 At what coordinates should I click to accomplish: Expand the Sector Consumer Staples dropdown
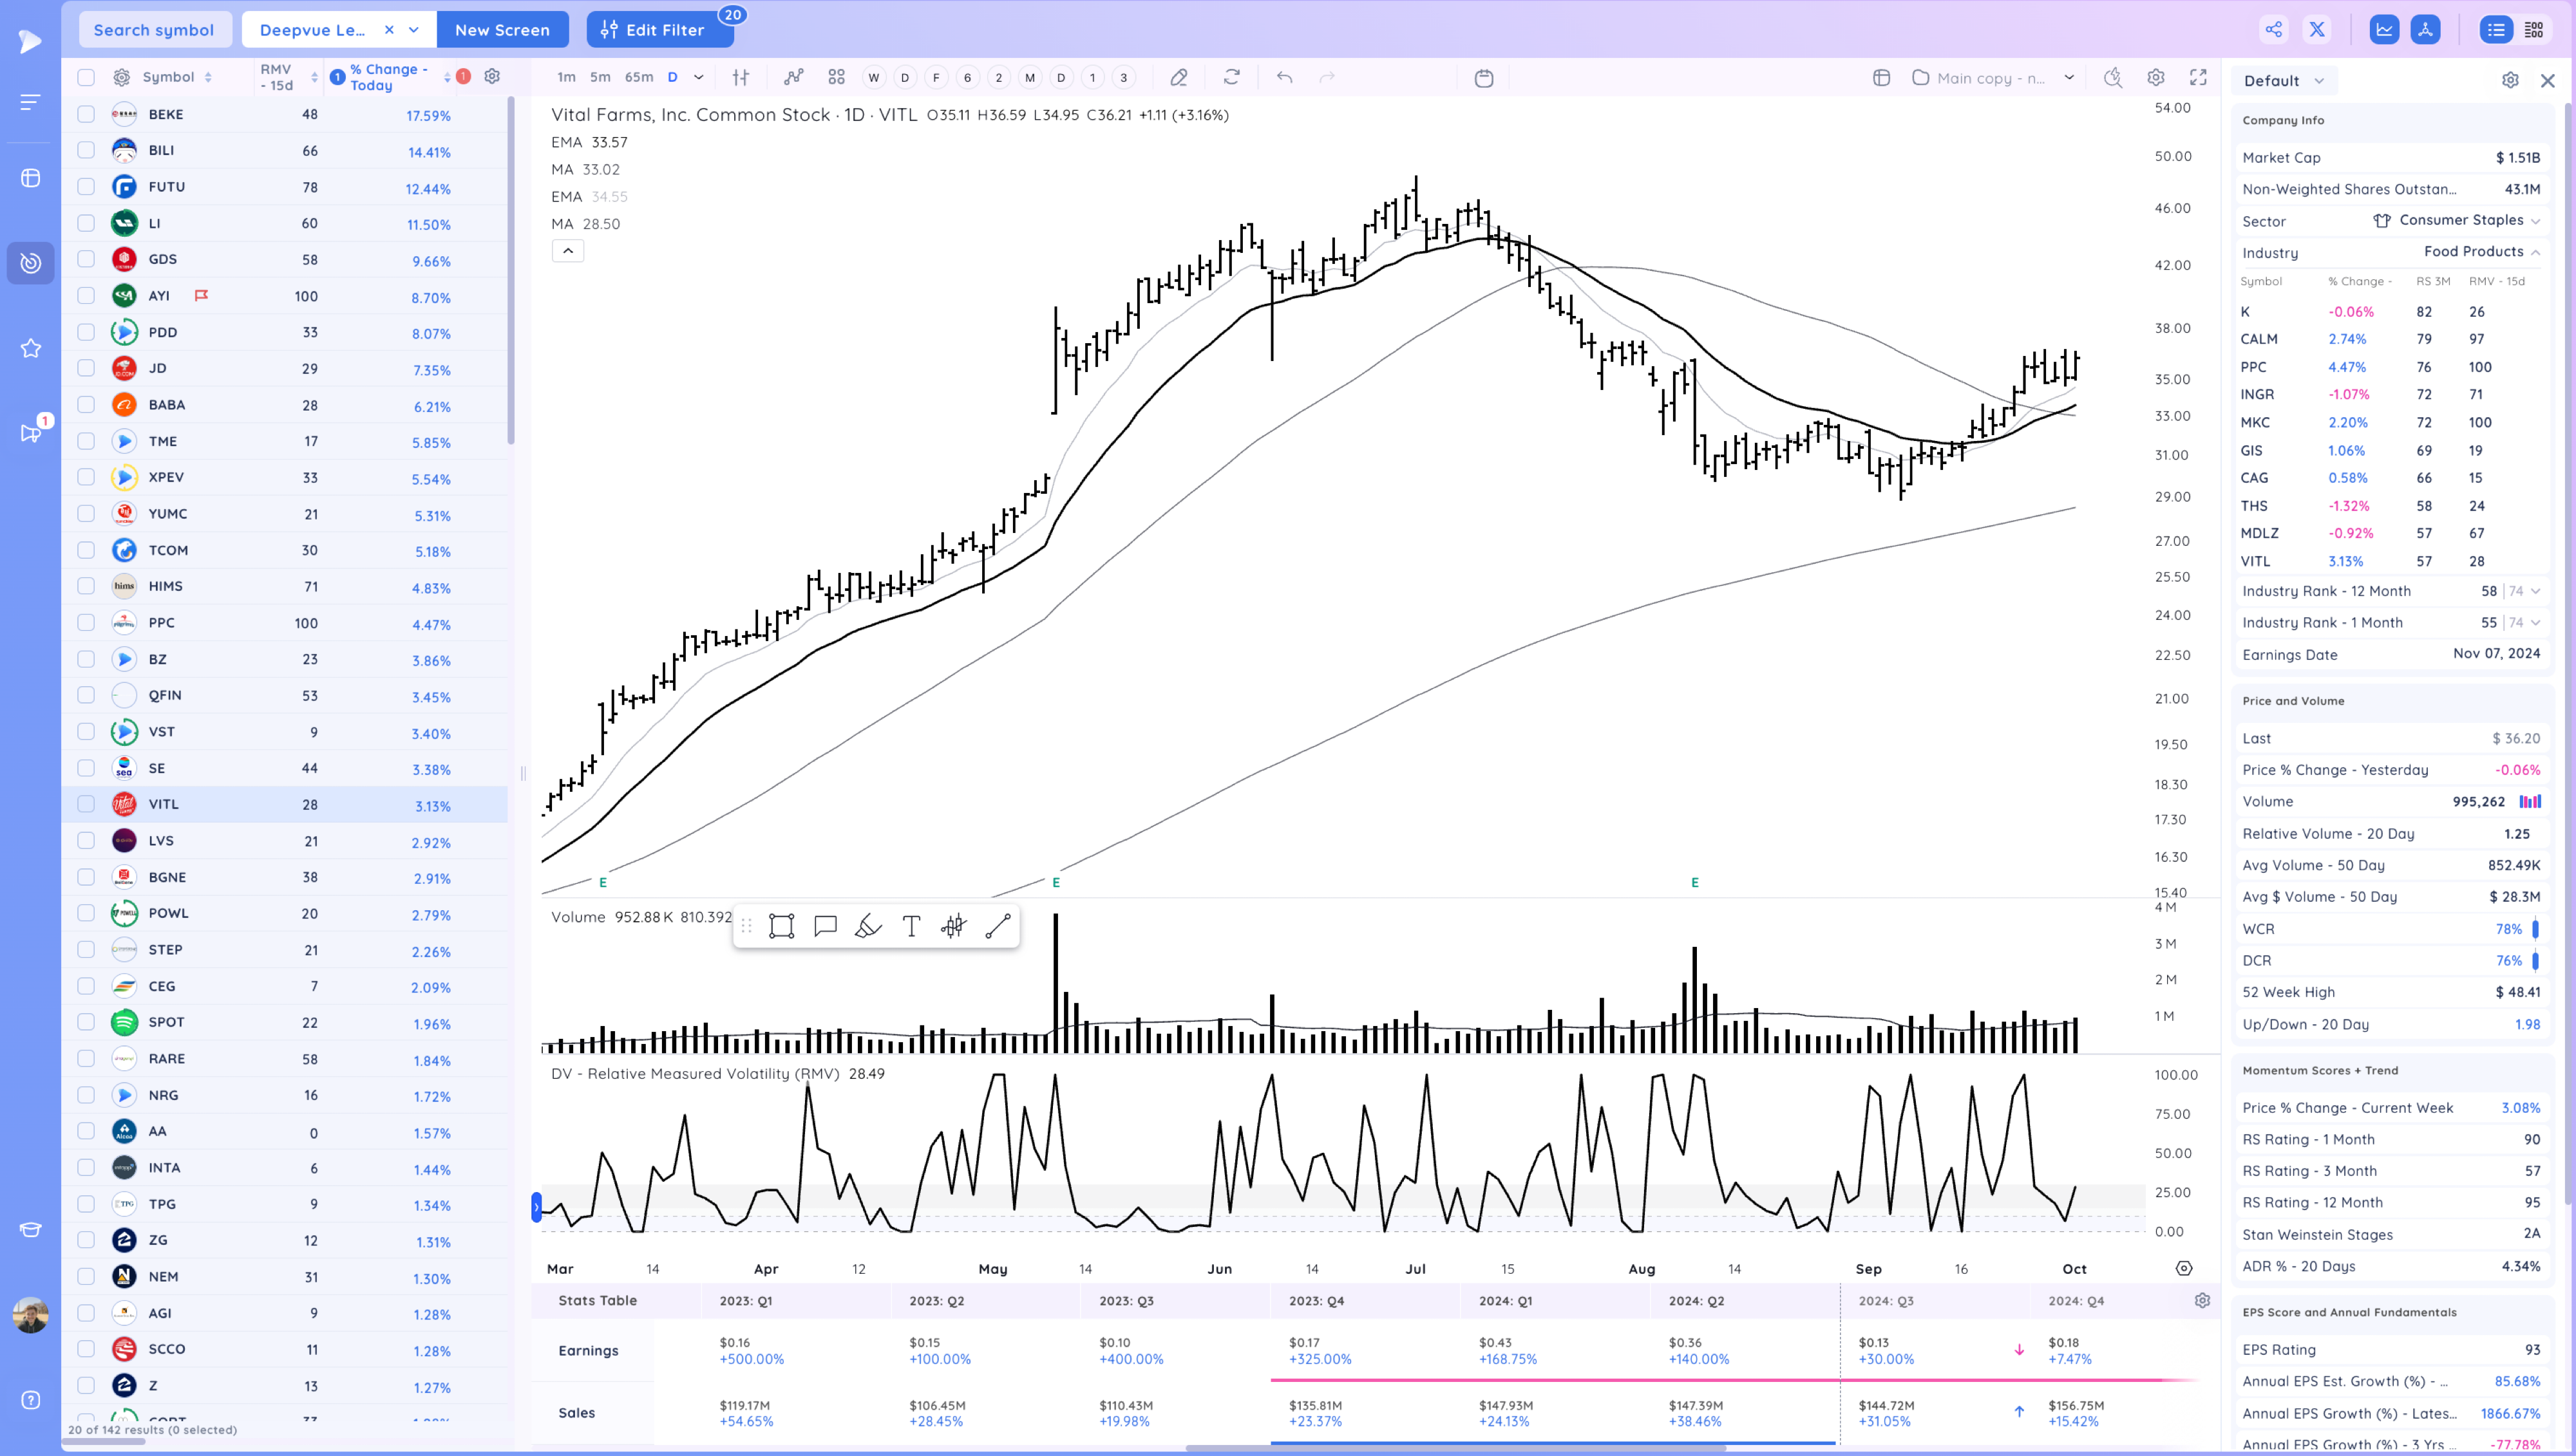(2535, 221)
